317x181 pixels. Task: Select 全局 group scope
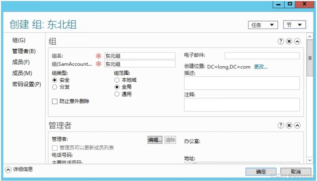tap(117, 87)
